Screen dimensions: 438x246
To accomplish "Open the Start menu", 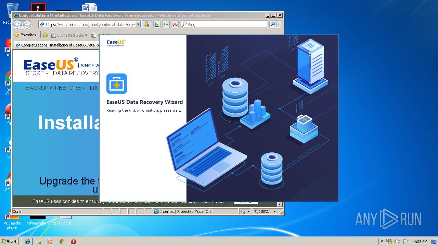I will pos(10,241).
